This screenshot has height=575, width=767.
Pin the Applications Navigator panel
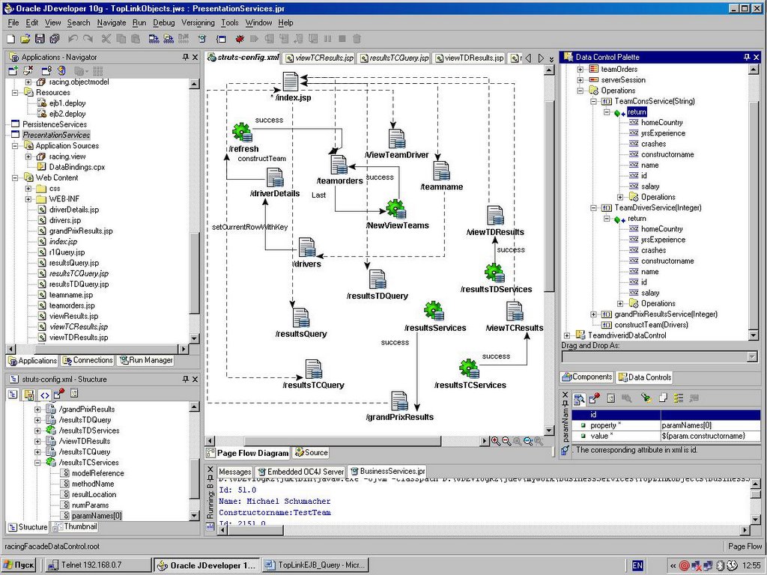pos(186,57)
